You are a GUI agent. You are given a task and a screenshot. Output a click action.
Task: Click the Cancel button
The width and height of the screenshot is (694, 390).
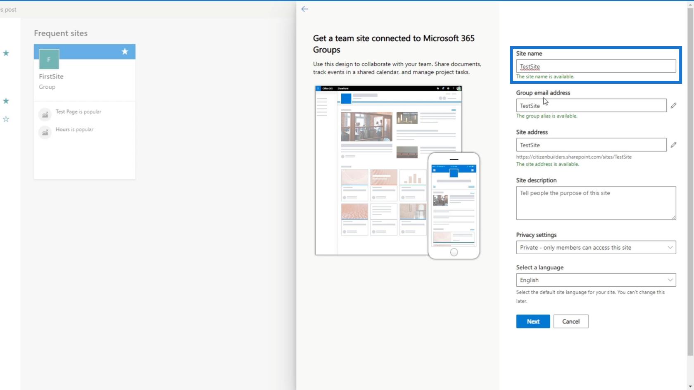[571, 321]
